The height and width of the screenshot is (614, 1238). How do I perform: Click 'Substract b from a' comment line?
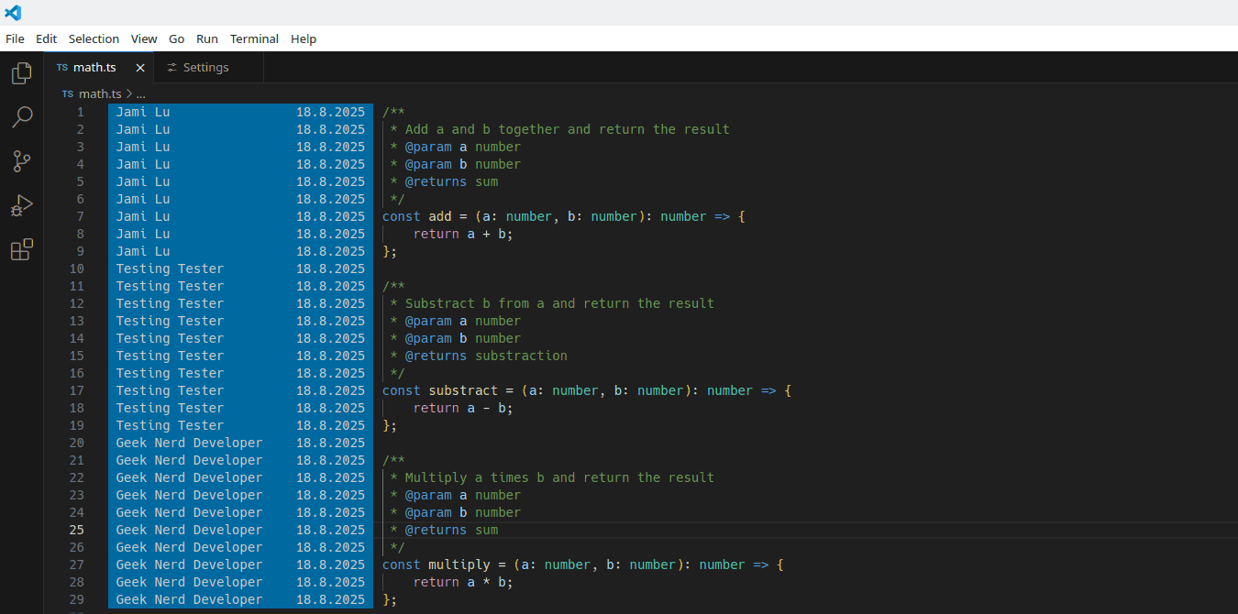pos(552,303)
